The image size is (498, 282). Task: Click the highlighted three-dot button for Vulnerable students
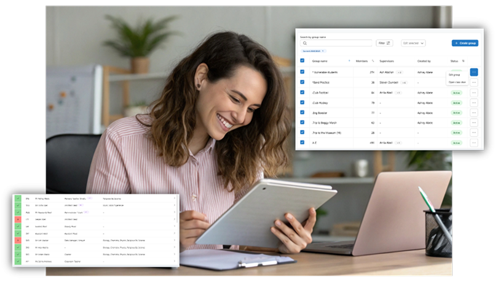(473, 72)
